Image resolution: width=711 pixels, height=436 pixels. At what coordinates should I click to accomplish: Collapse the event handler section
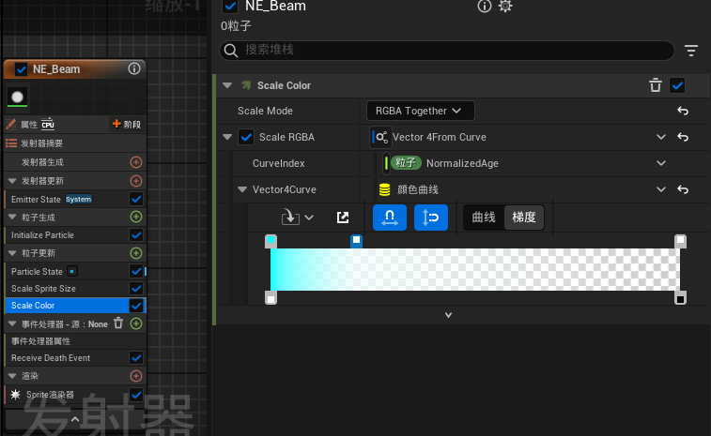tap(12, 323)
